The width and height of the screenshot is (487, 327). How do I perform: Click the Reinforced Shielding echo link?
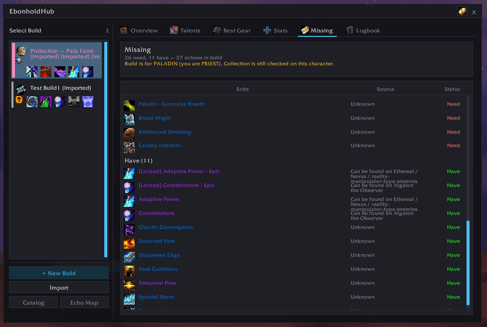tap(165, 132)
